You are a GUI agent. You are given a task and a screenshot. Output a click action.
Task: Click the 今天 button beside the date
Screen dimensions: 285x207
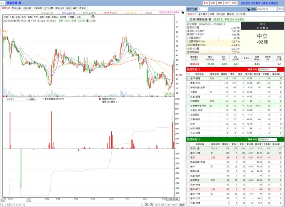coord(281,9)
